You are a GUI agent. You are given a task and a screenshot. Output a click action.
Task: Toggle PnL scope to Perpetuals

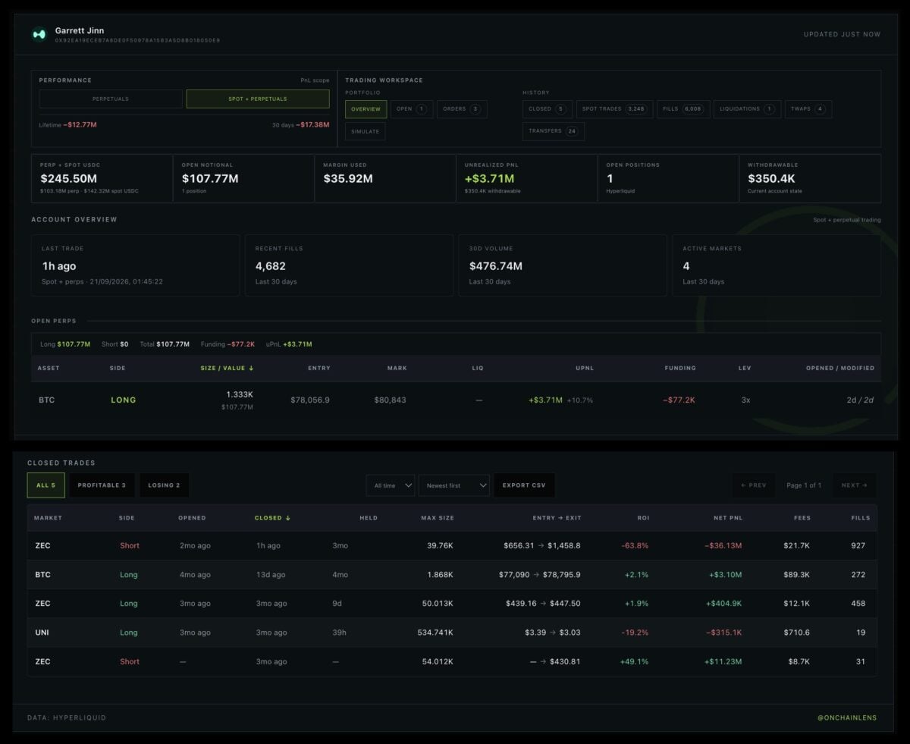click(x=111, y=99)
